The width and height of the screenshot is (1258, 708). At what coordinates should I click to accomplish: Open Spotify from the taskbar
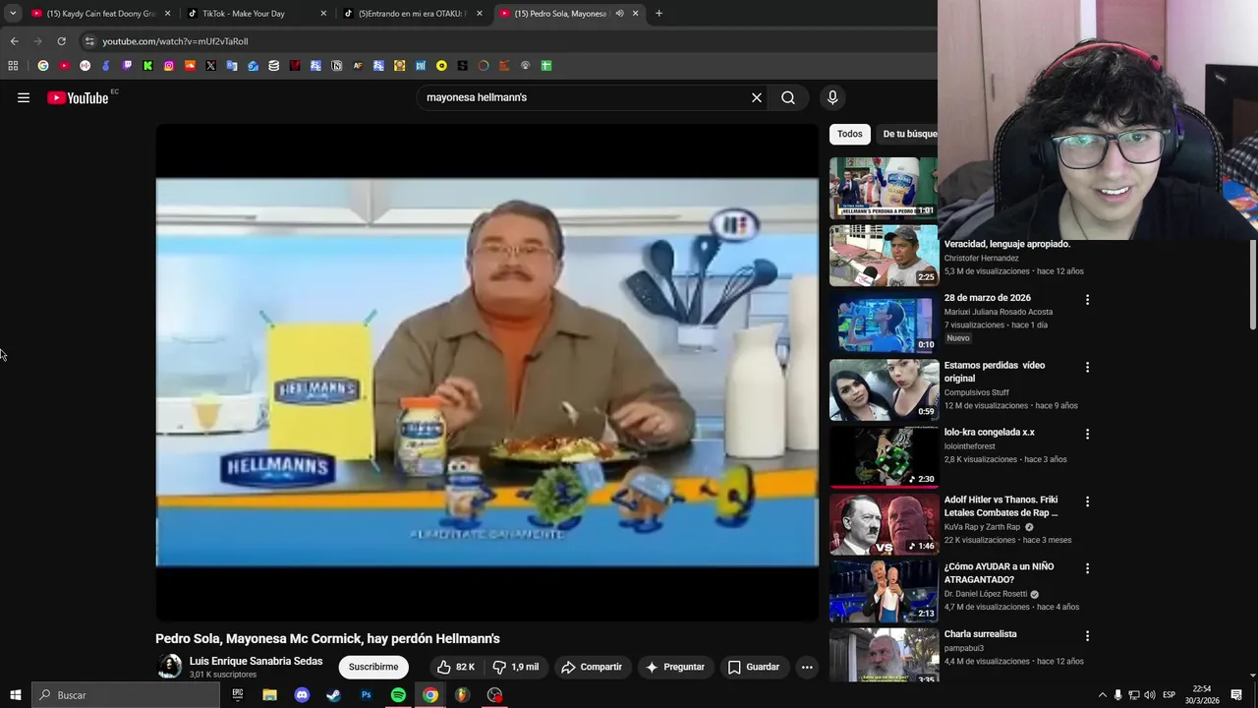[398, 695]
